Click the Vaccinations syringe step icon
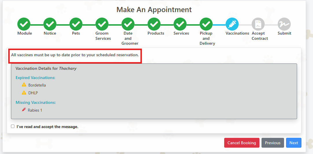Viewport: 313px width, 154px height. [232, 24]
